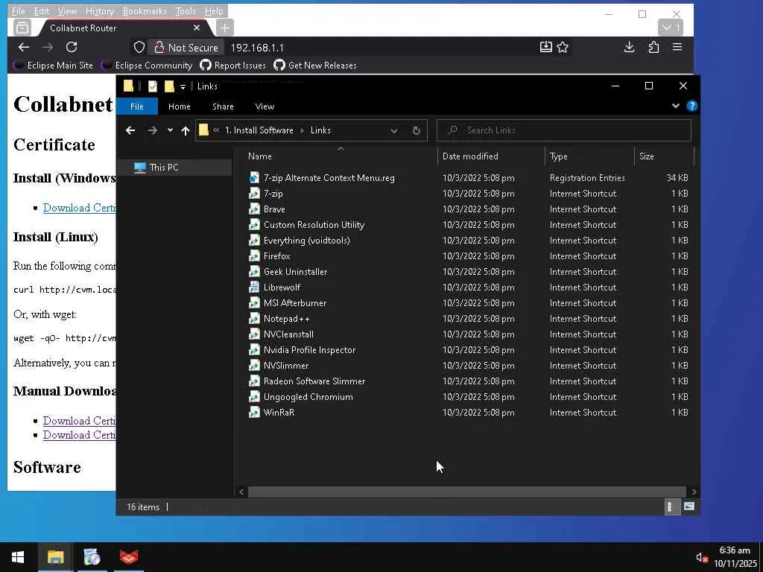Click the New folder icon in Explorer title bar
This screenshot has height=572, width=763.
169,86
